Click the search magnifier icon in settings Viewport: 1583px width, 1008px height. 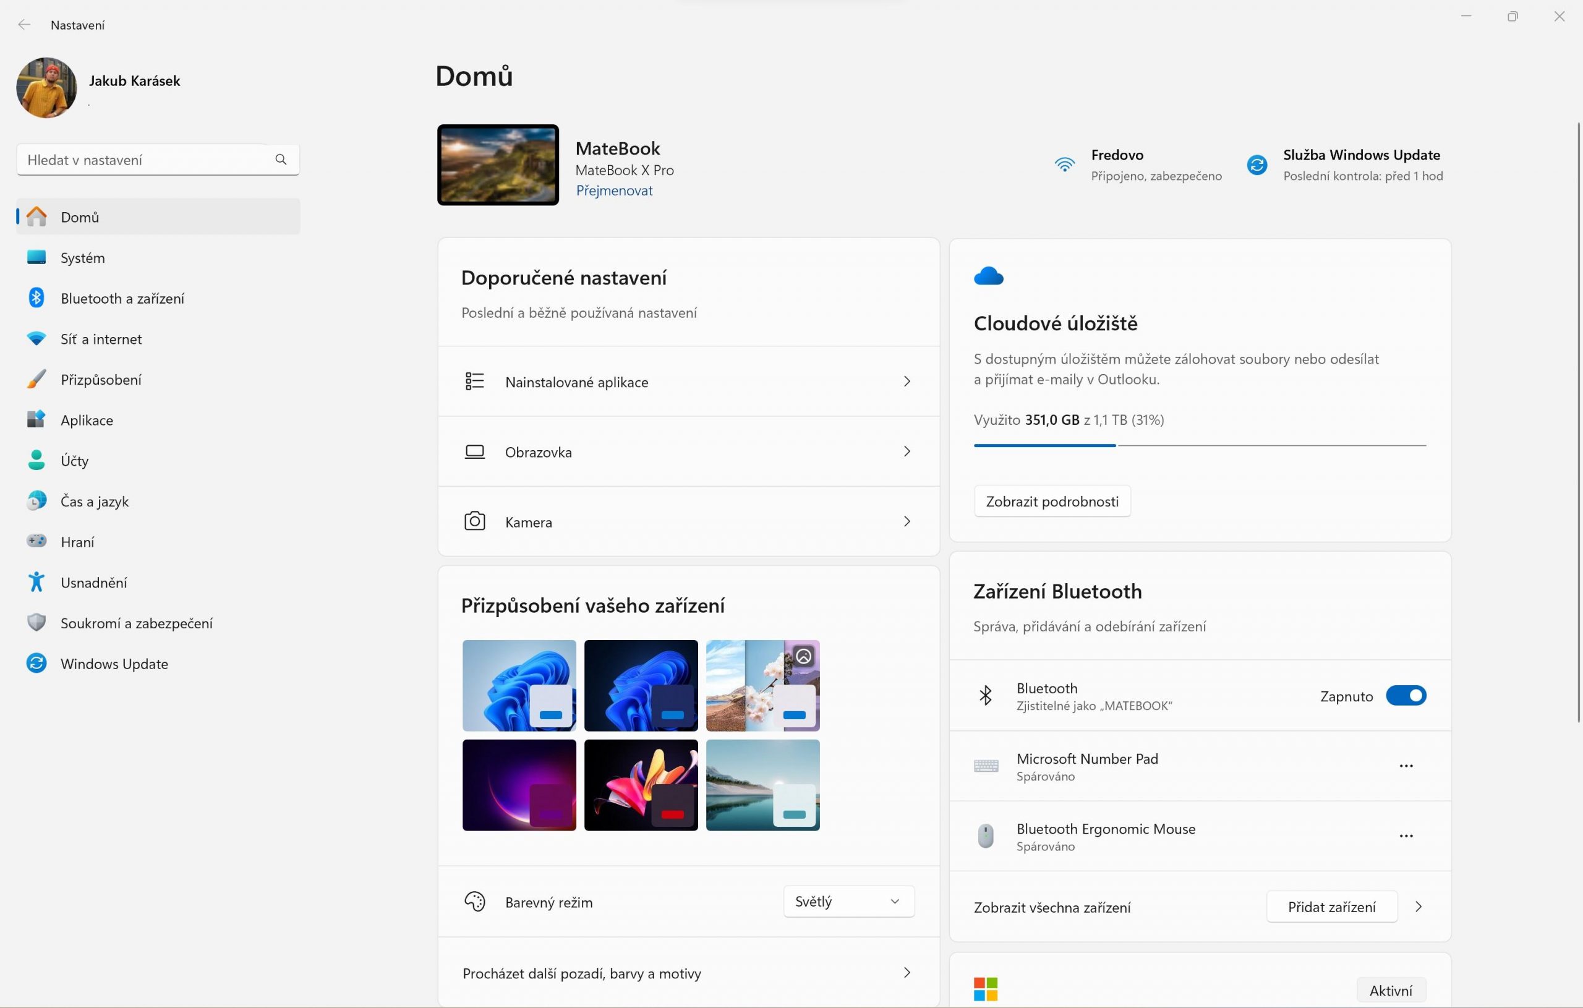[x=281, y=159]
